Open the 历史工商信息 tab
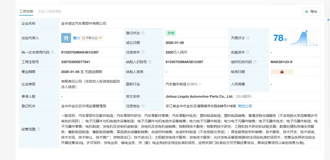330x160 pixels. coord(49,11)
